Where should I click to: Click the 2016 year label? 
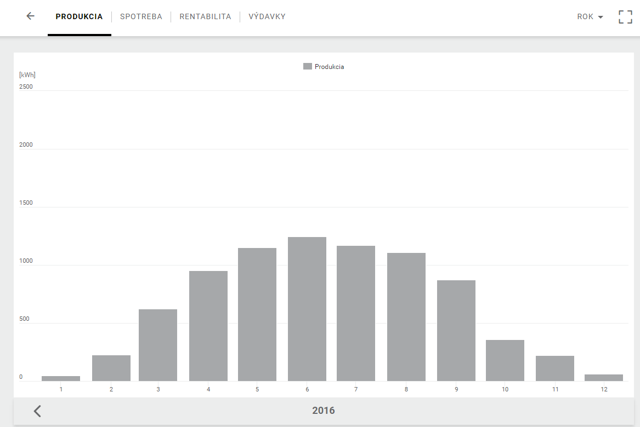(x=323, y=411)
